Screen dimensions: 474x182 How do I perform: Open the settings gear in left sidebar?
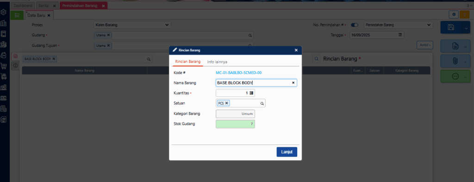tap(4, 13)
